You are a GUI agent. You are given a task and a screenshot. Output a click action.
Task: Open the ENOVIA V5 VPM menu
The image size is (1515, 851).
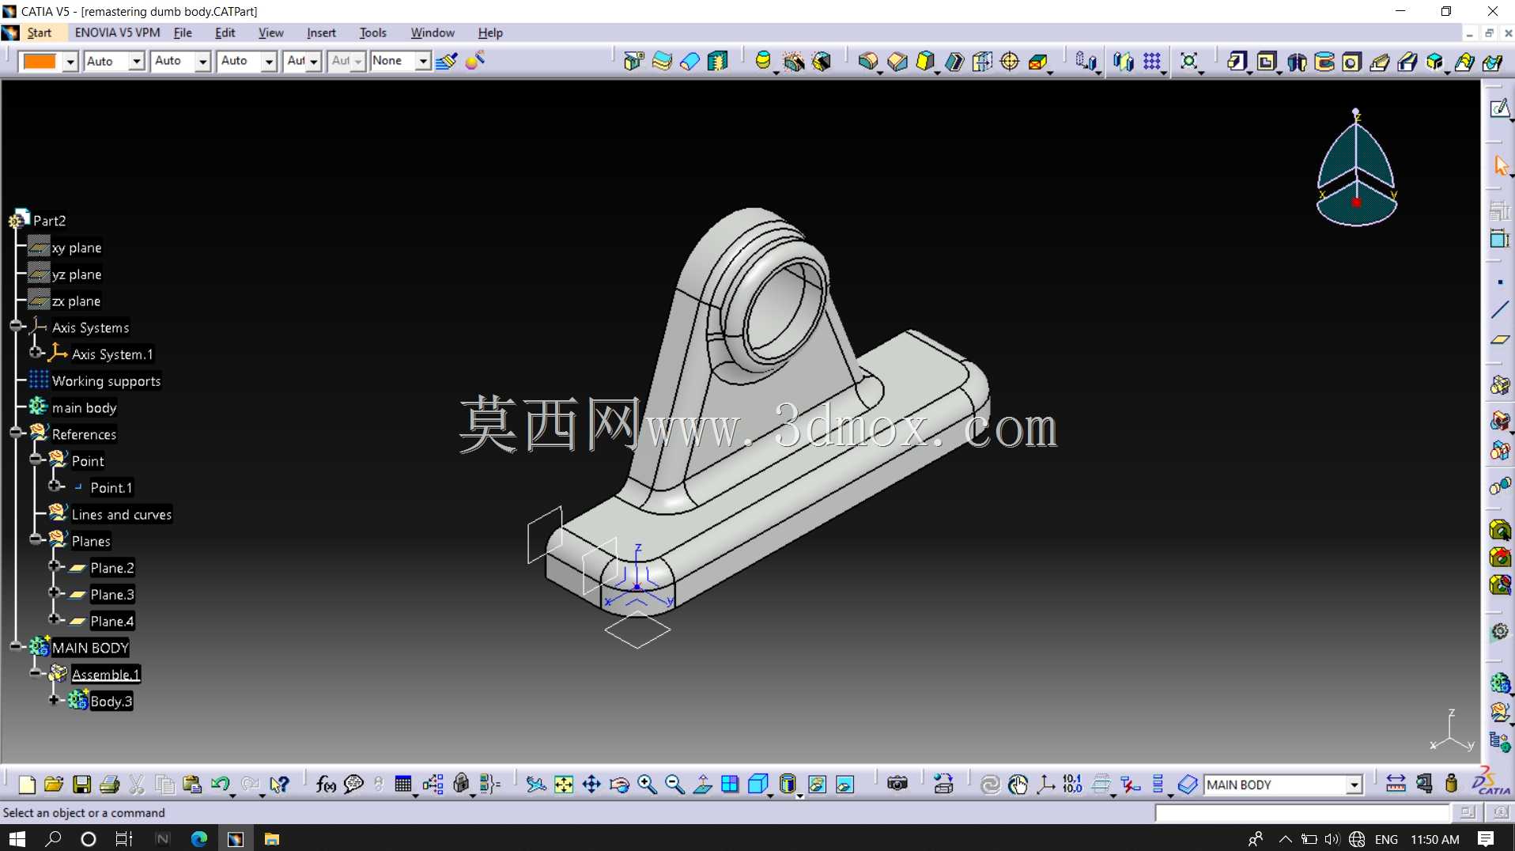[117, 32]
